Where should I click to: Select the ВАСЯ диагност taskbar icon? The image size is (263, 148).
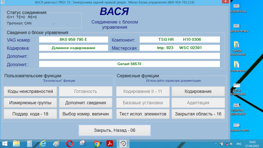click(x=123, y=144)
